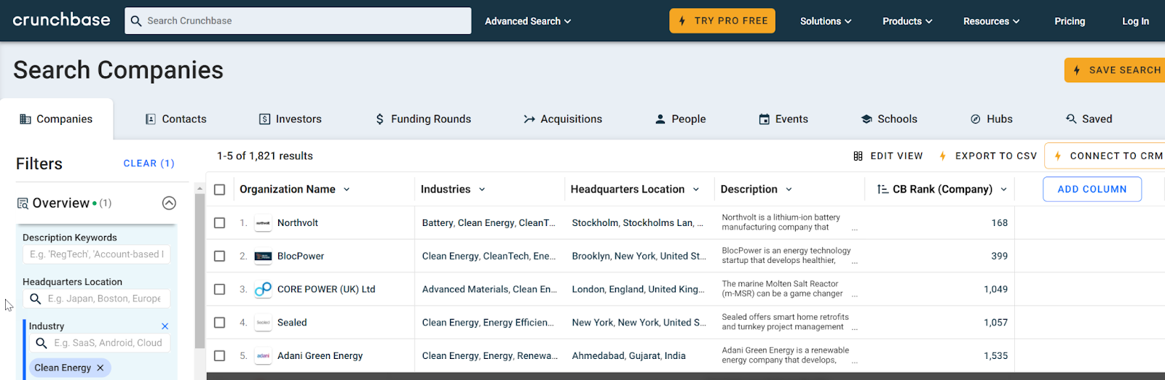Switch to the Funding Rounds tab
The height and width of the screenshot is (380, 1165).
[x=423, y=119]
